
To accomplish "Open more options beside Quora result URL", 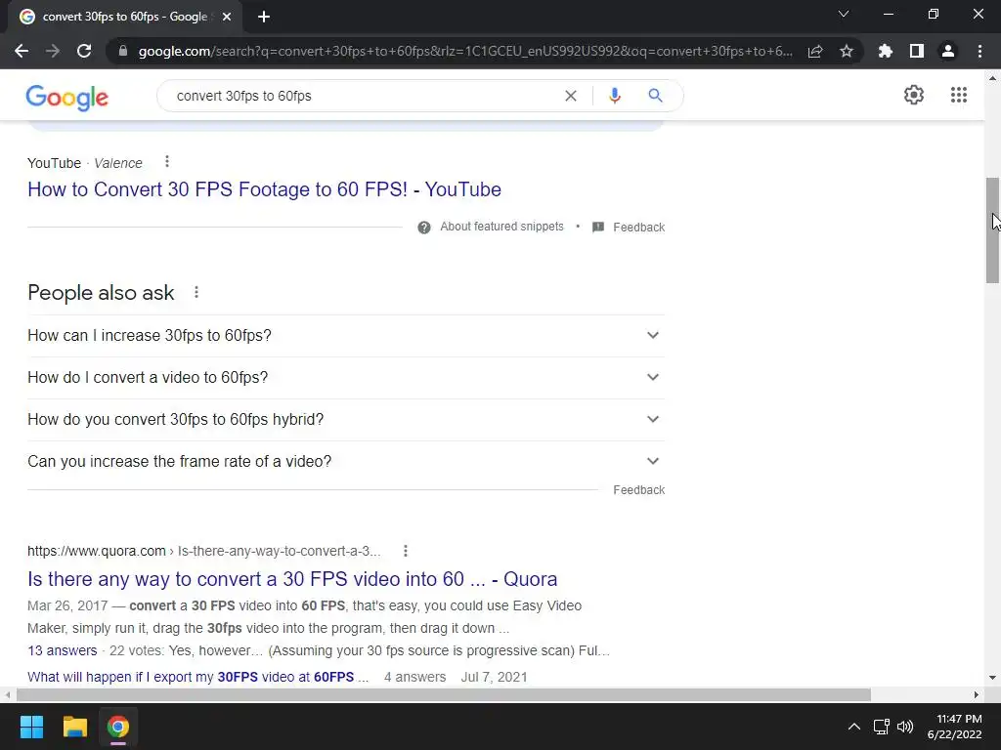I will (x=406, y=551).
